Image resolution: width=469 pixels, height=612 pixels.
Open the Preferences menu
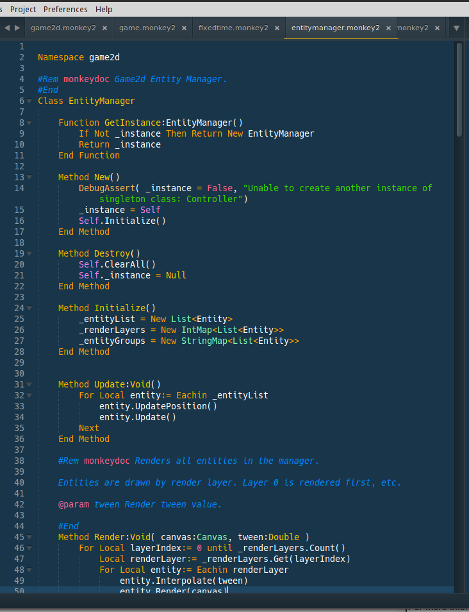65,9
